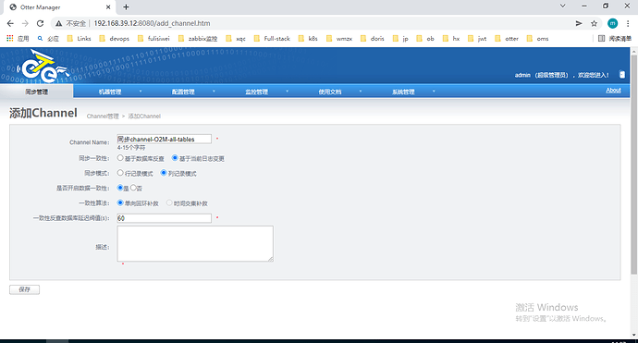Open the Chrome profile avatar icon

612,24
